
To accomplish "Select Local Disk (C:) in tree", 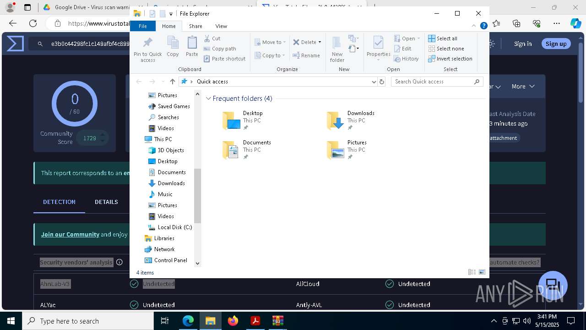I will (170, 227).
